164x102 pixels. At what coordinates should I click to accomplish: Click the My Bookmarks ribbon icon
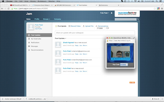pyautogui.click(x=29, y=39)
